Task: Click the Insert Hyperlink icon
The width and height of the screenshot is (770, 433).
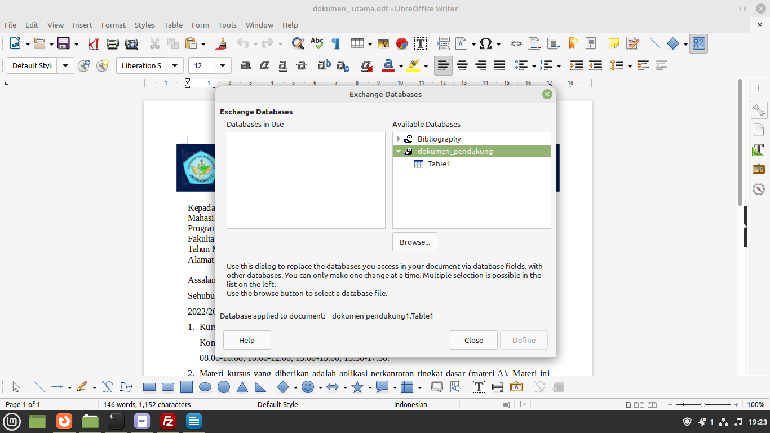Action: (516, 43)
